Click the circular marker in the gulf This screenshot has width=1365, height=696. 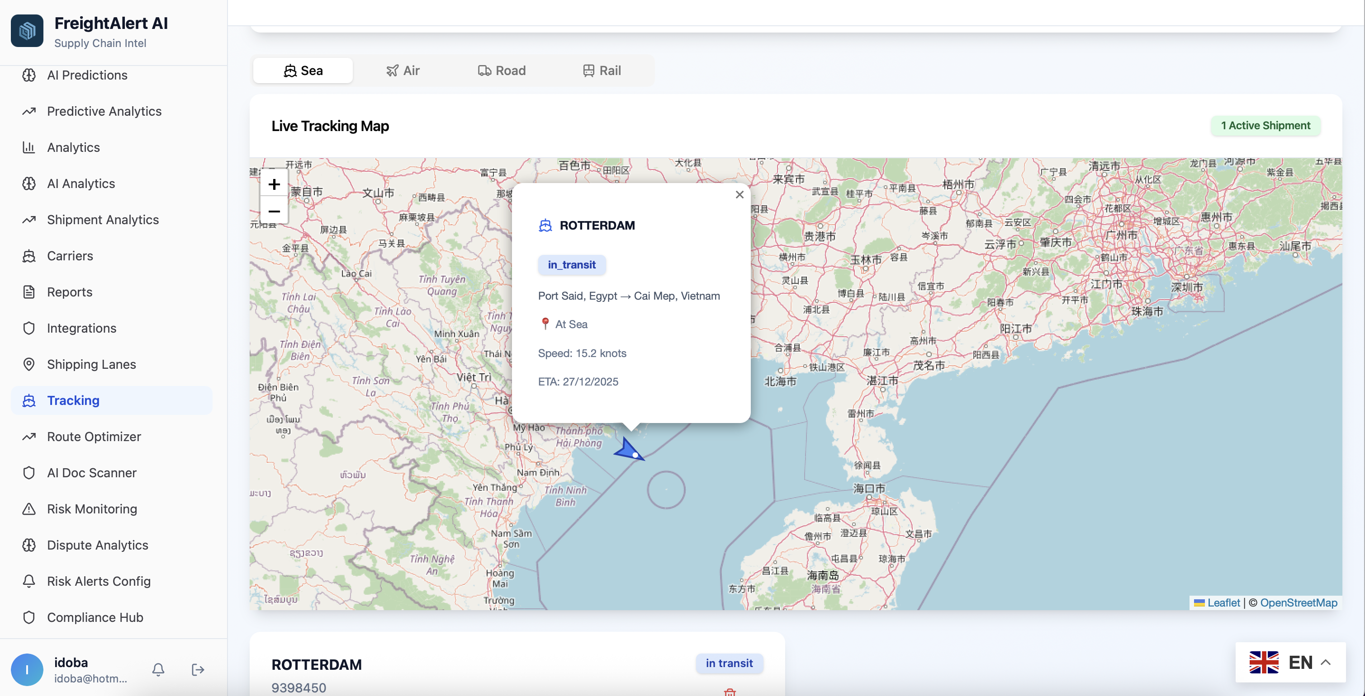pyautogui.click(x=666, y=490)
